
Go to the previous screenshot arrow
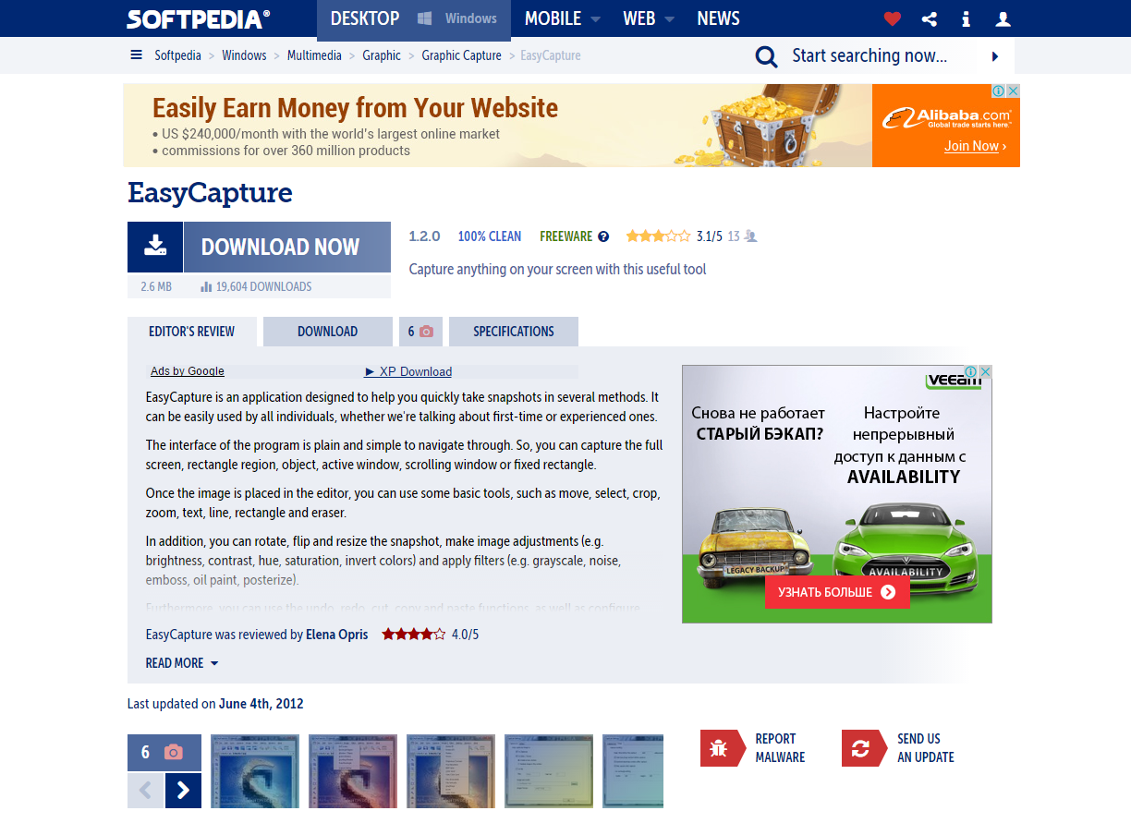(x=145, y=790)
